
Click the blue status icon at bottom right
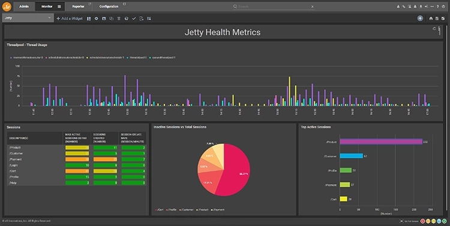pyautogui.click(x=439, y=221)
